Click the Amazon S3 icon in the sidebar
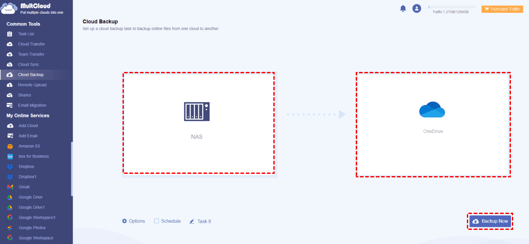The height and width of the screenshot is (244, 529). click(10, 146)
